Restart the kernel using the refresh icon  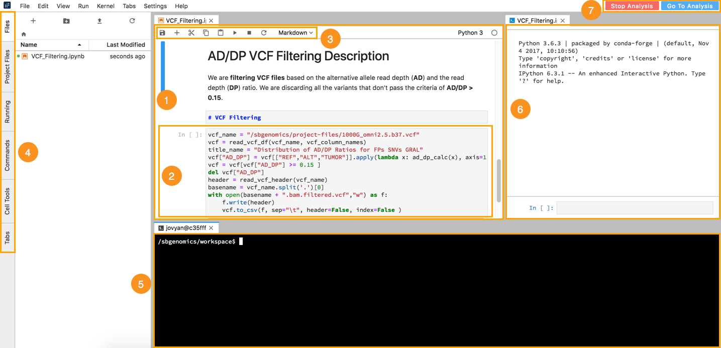[263, 32]
